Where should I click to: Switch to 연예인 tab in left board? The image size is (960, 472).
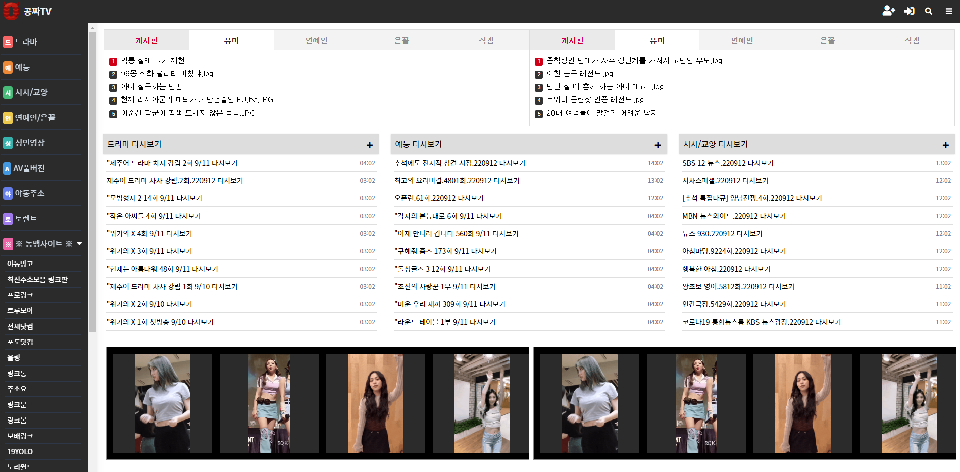316,40
